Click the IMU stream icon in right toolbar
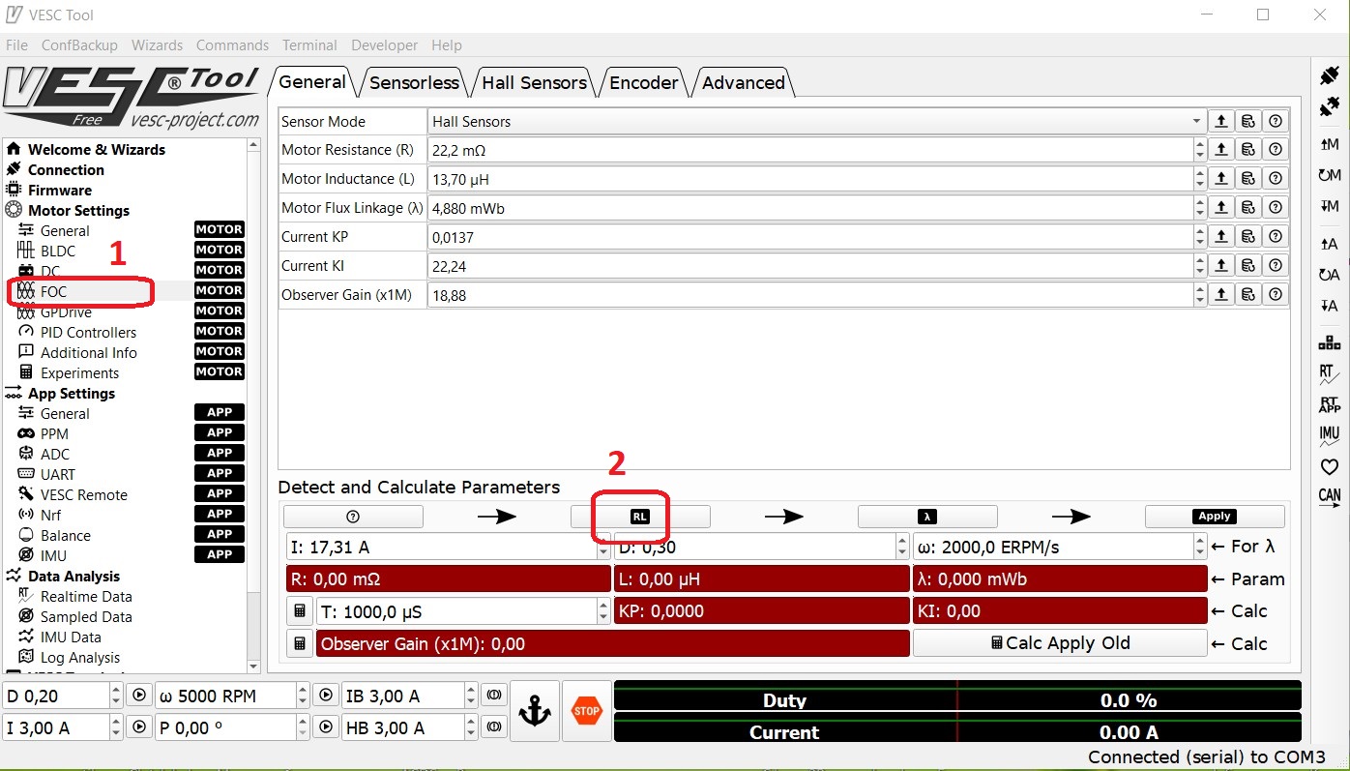This screenshot has width=1350, height=771. [1330, 434]
